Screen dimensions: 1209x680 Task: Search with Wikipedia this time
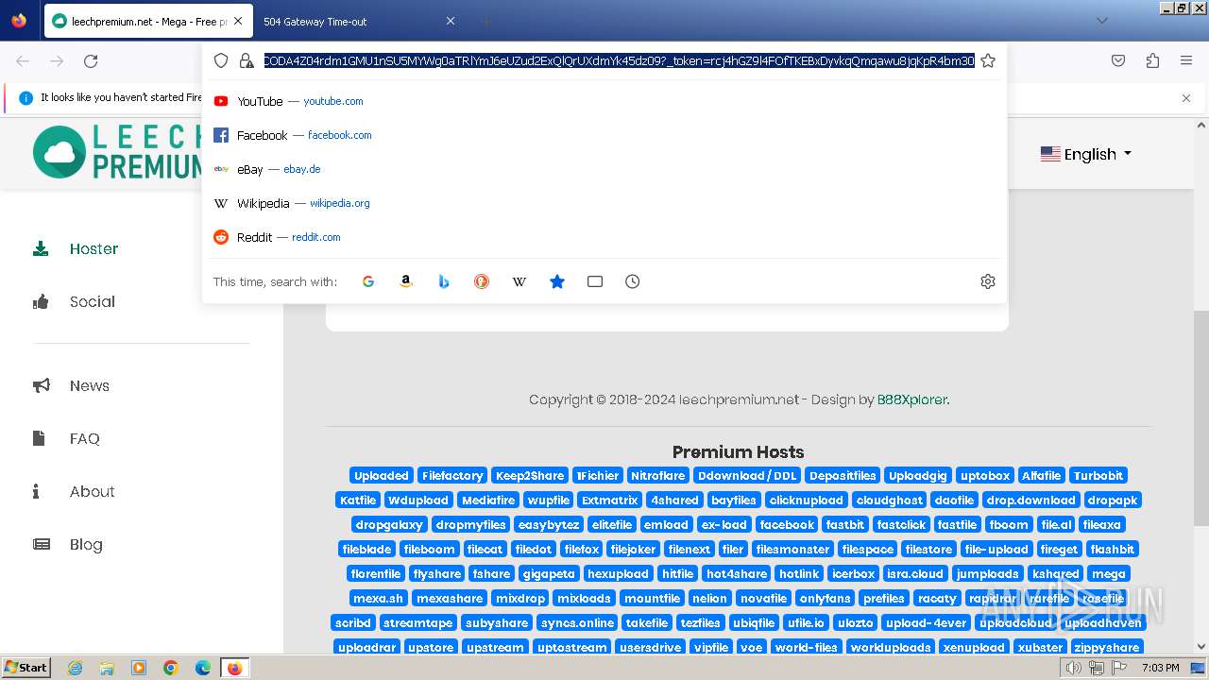(x=519, y=281)
